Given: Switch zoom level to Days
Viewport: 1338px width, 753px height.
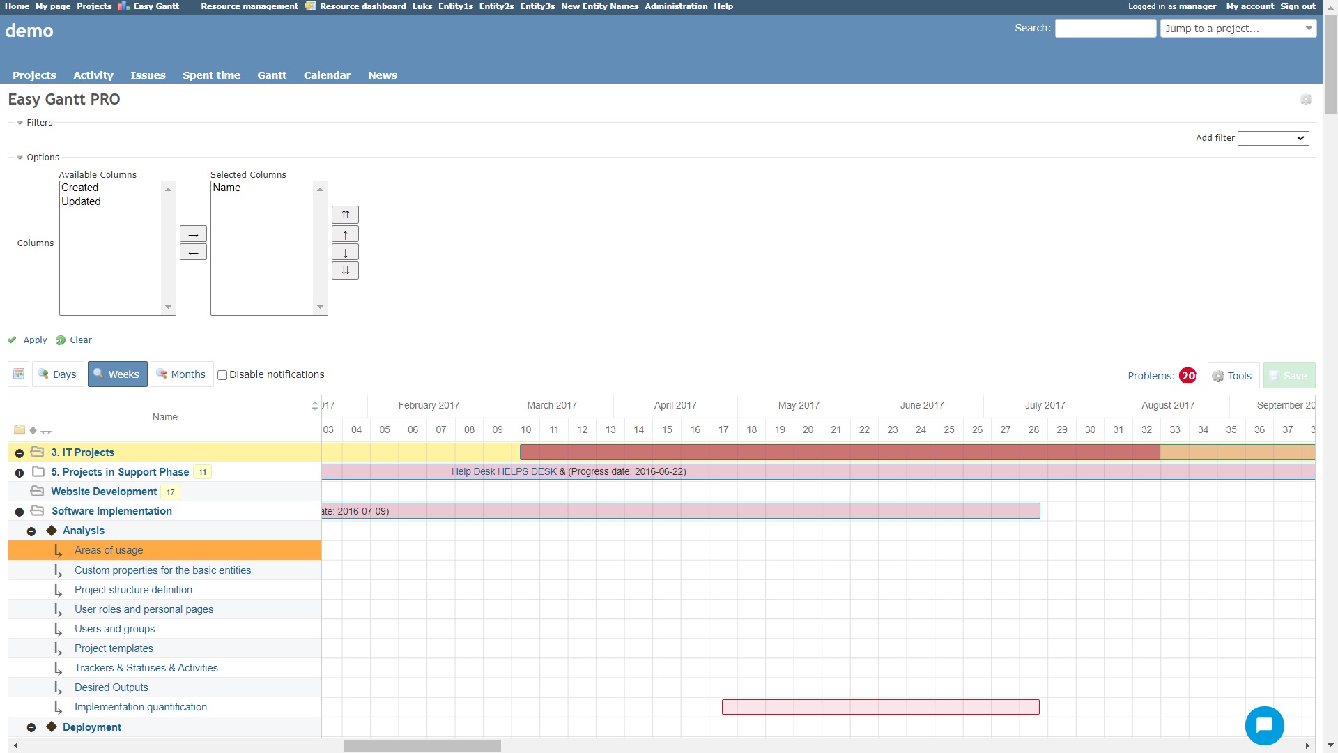Looking at the screenshot, I should coord(58,374).
